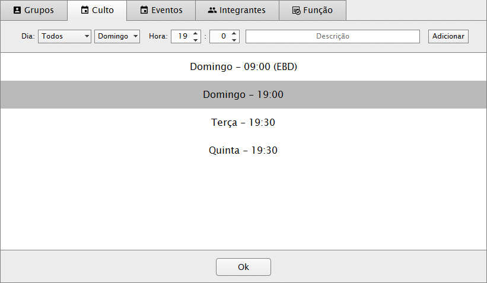Decrease the hour value by one
The height and width of the screenshot is (283, 487).
[196, 40]
